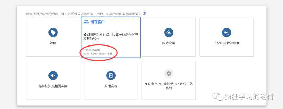Click the 搜索·展示·购物·视频 types line
Image resolution: width=283 pixels, height=109 pixels.
coord(98,54)
